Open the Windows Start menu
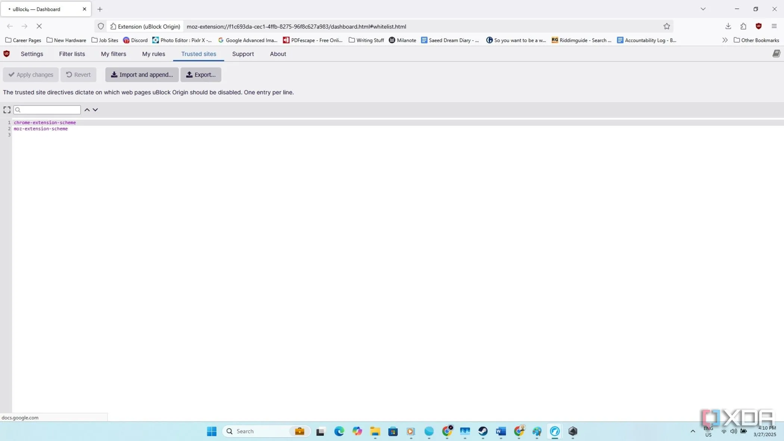Viewport: 784px width, 441px height. coord(212,431)
